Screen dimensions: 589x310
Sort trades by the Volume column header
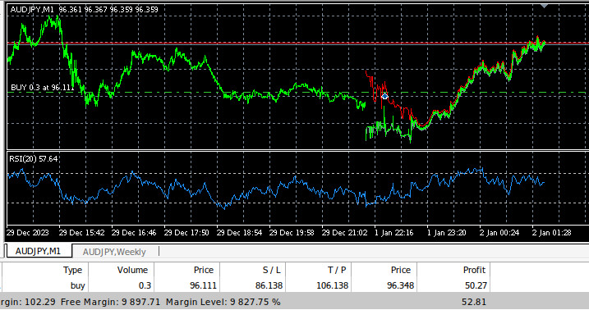tap(132, 270)
